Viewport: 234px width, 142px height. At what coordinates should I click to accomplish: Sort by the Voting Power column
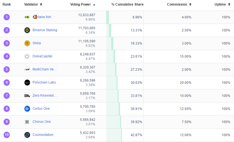click(83, 4)
